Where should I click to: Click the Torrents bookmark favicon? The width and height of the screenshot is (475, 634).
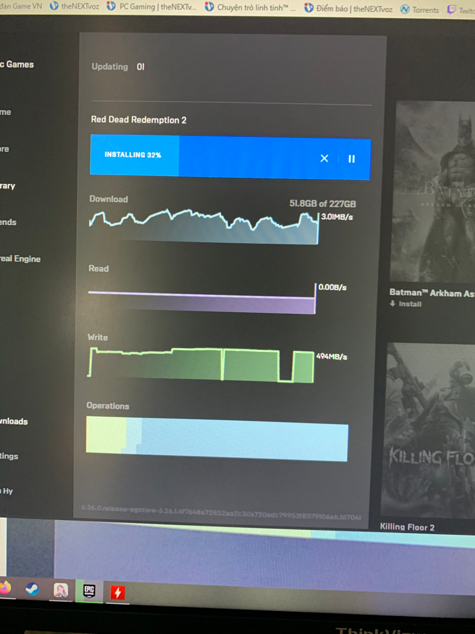coord(405,10)
